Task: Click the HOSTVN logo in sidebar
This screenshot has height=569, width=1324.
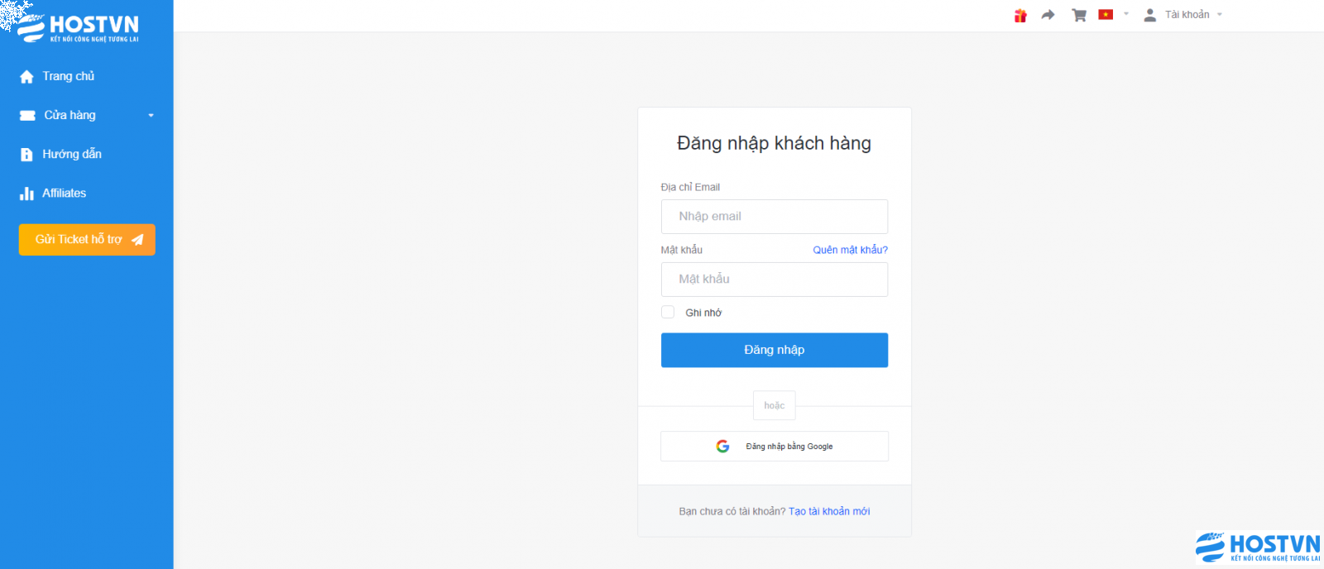Action: [x=79, y=27]
